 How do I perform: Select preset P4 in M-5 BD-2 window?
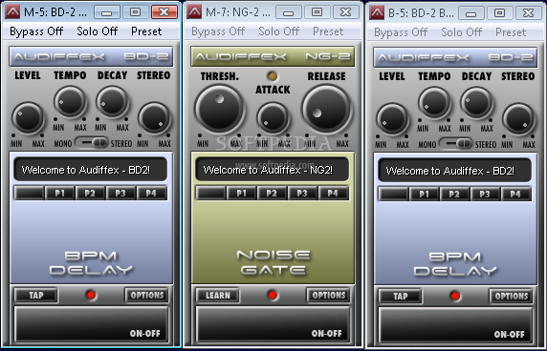tap(151, 193)
